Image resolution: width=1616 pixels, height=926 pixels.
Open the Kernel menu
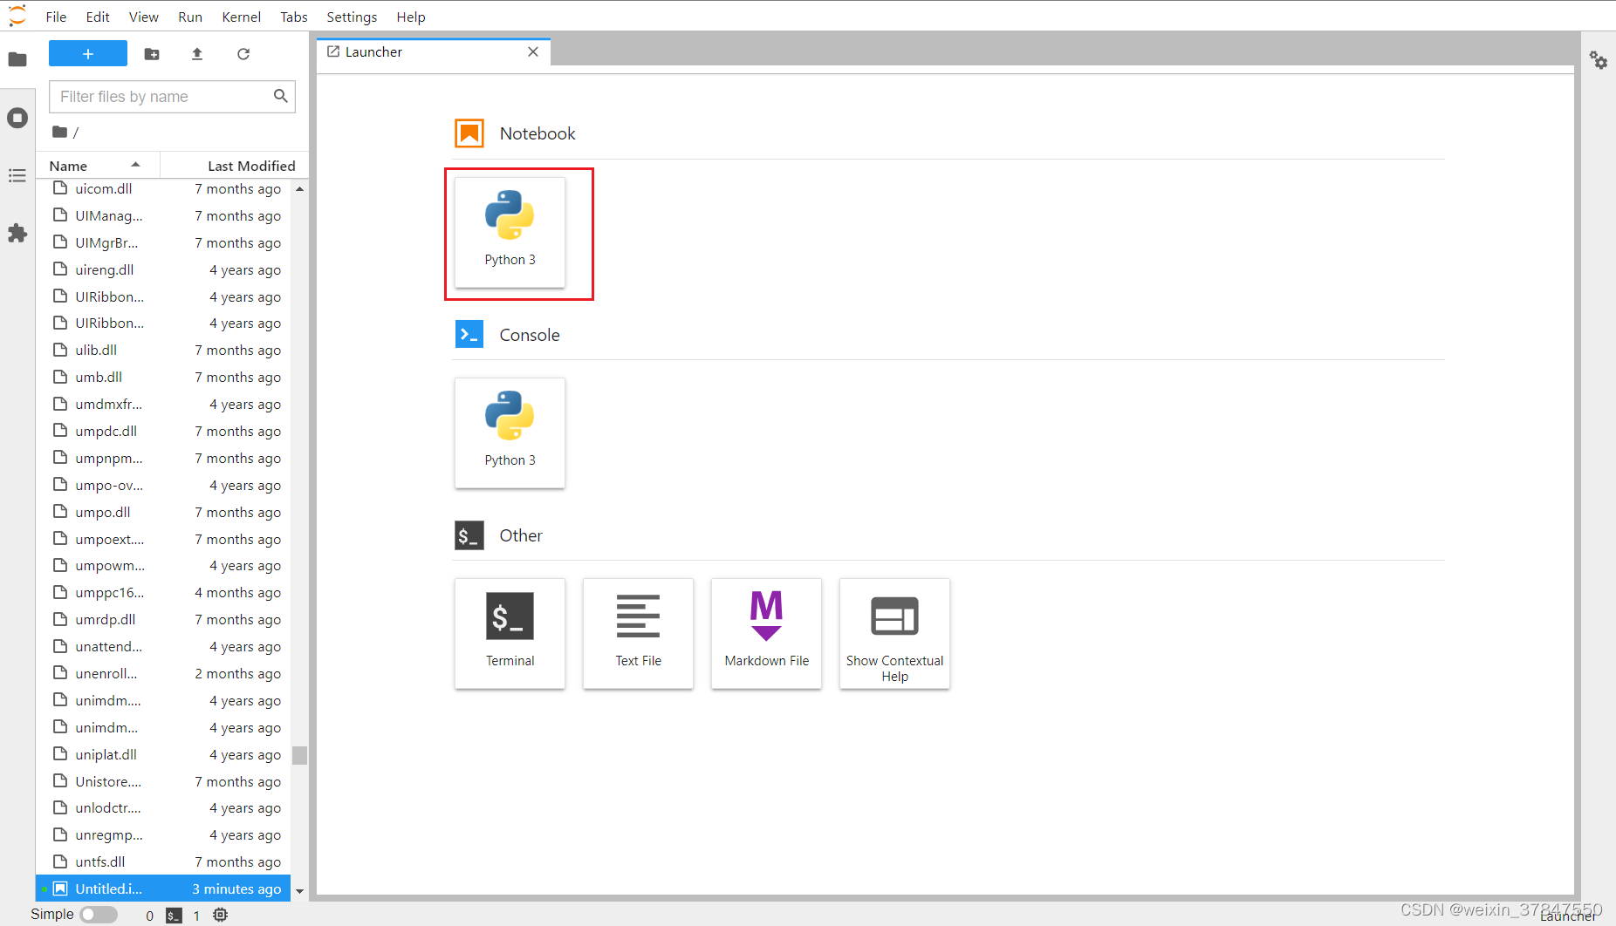(242, 17)
